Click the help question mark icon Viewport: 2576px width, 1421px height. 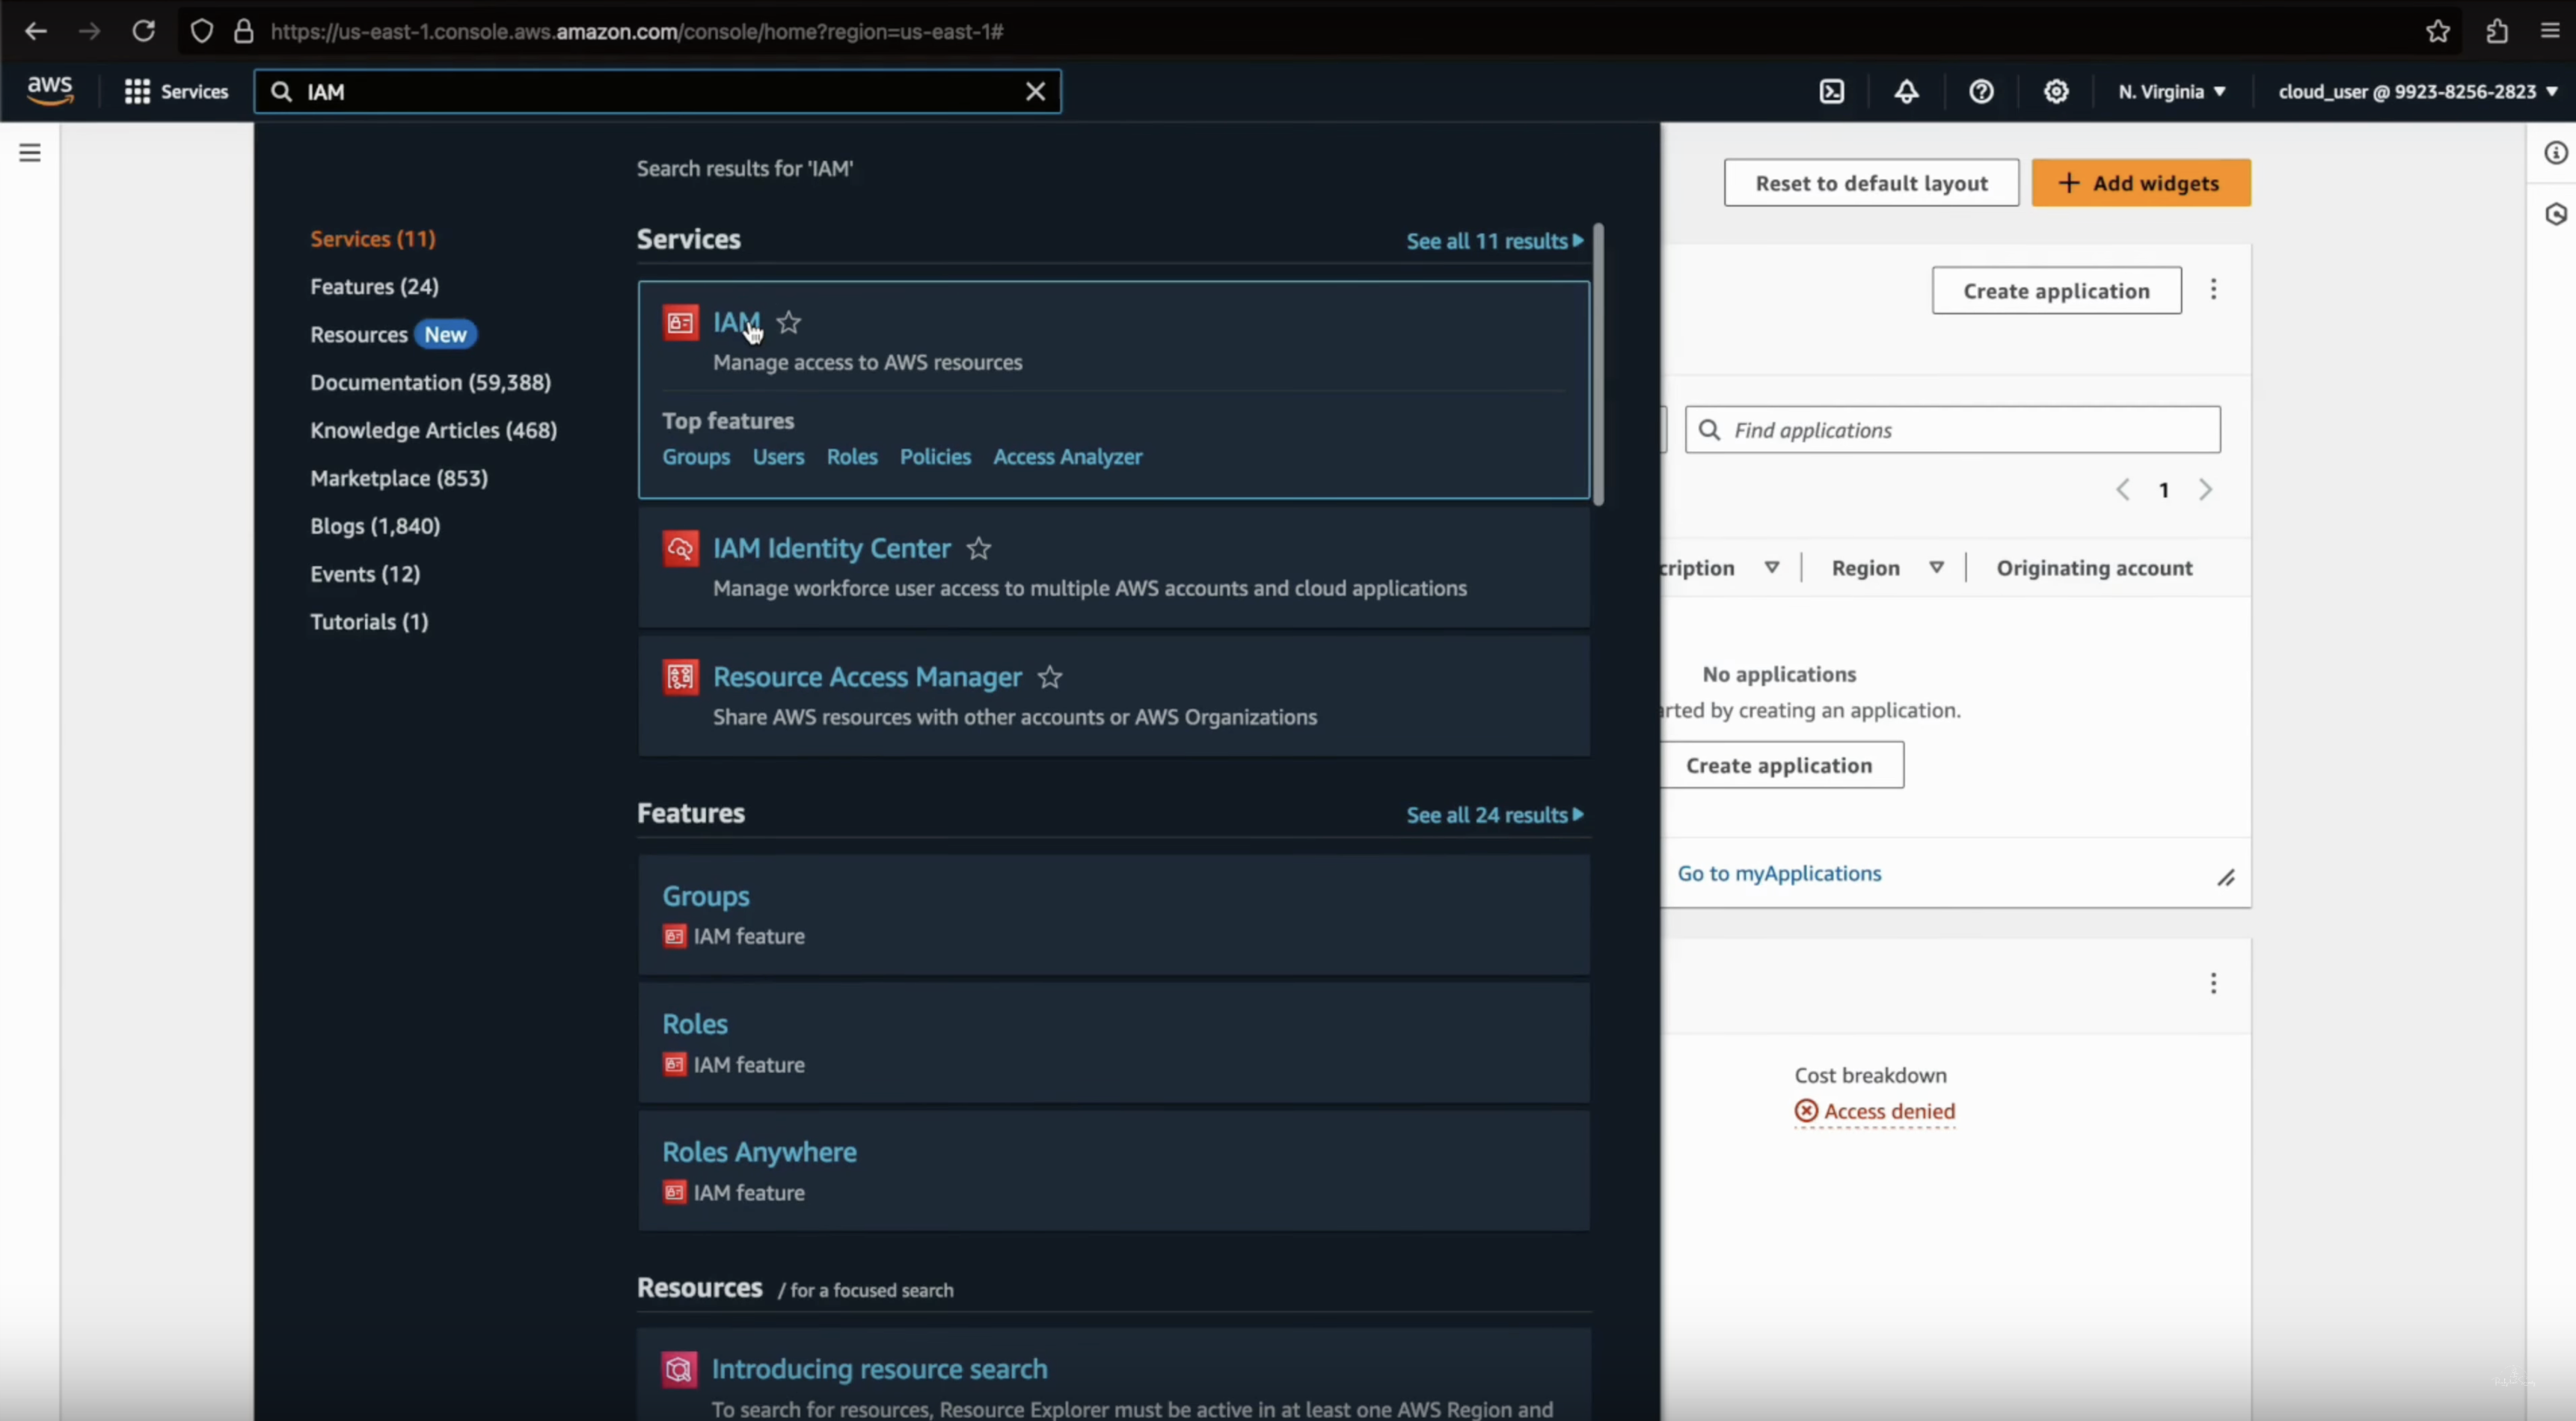pyautogui.click(x=1981, y=91)
